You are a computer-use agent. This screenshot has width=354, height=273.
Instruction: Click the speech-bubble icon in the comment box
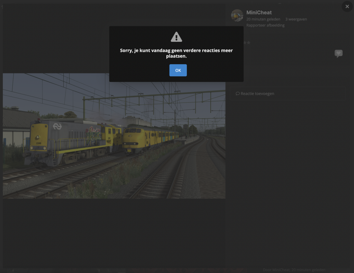238,93
